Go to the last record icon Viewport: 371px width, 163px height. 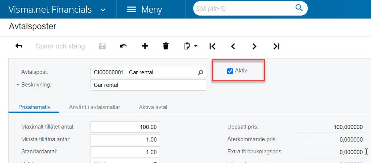[x=276, y=46]
